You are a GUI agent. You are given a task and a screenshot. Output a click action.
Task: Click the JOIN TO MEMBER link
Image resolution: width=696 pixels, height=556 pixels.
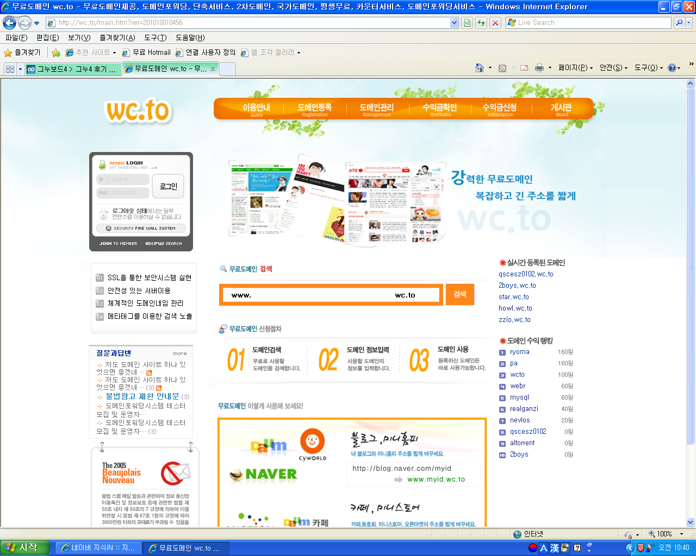[119, 244]
